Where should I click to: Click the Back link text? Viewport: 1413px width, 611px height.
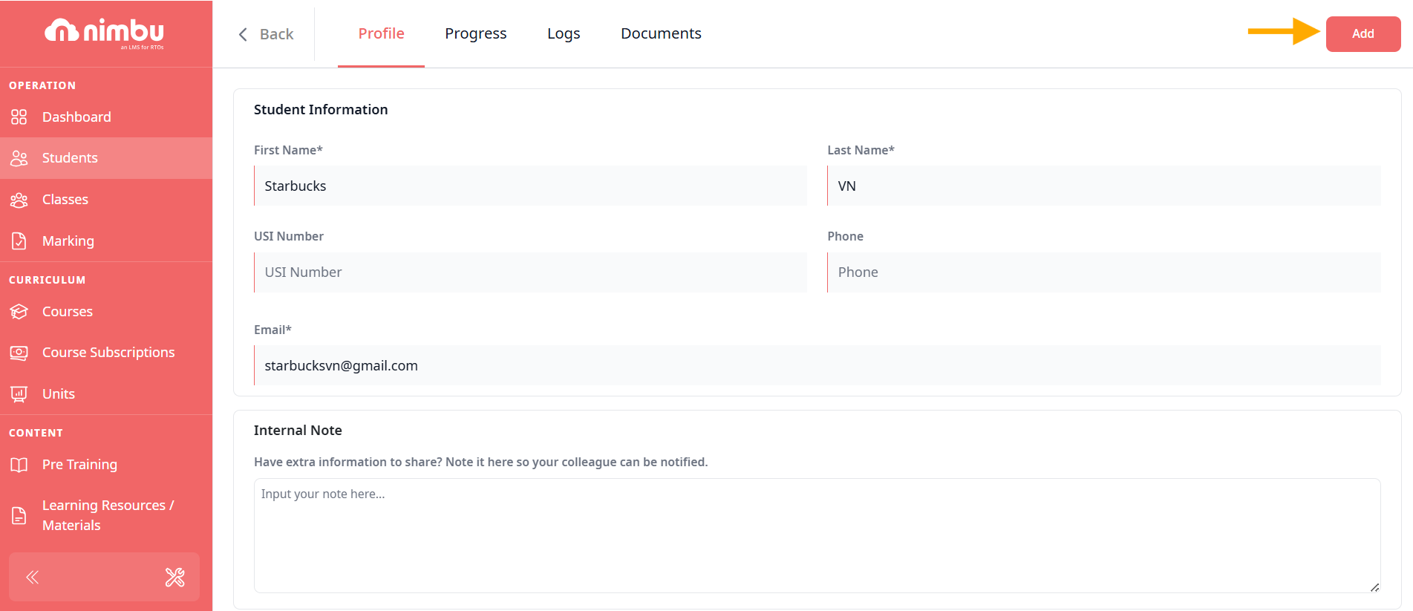click(276, 34)
